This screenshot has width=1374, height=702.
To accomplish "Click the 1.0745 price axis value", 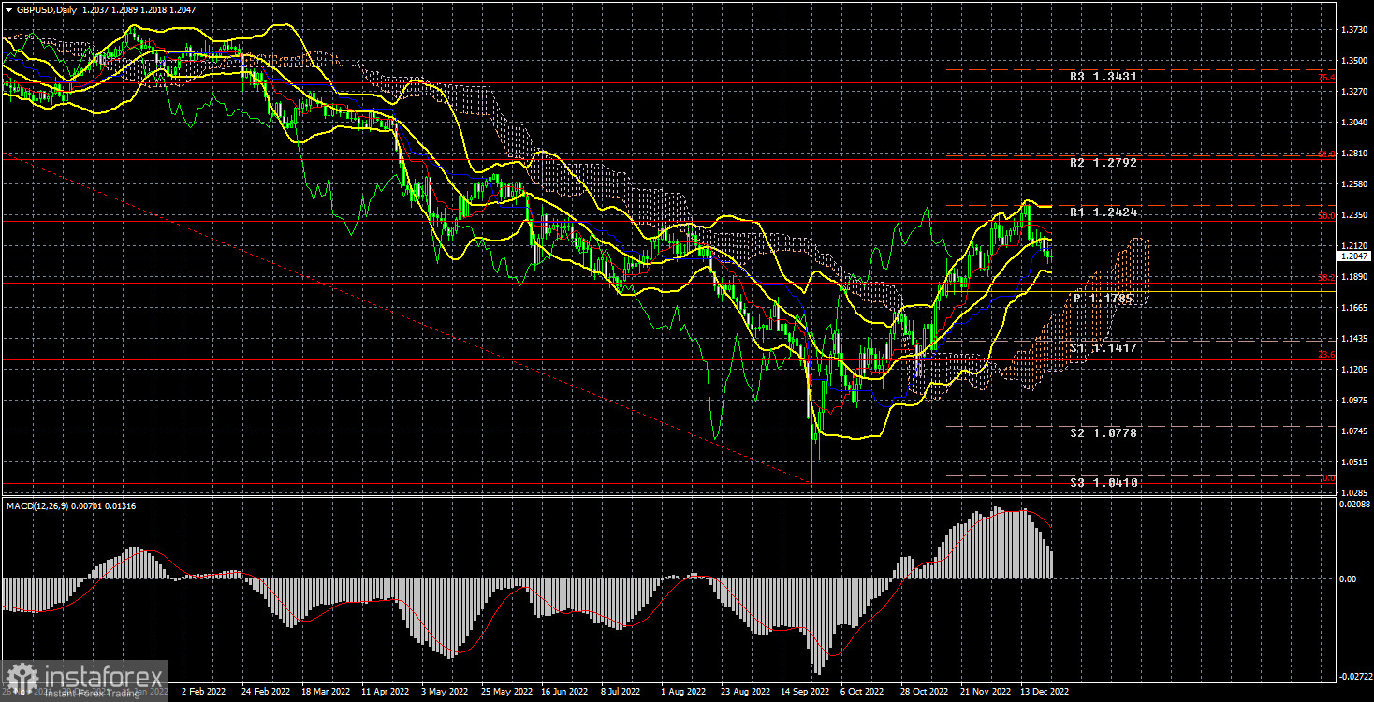I will 1354,431.
